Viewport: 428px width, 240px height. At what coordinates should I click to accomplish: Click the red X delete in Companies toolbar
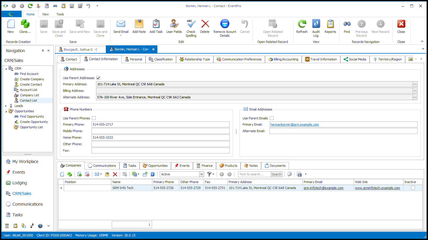coord(115,174)
